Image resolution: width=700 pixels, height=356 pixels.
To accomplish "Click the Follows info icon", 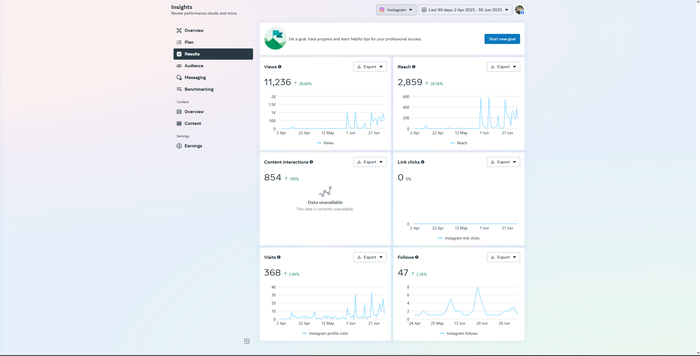I will [417, 257].
